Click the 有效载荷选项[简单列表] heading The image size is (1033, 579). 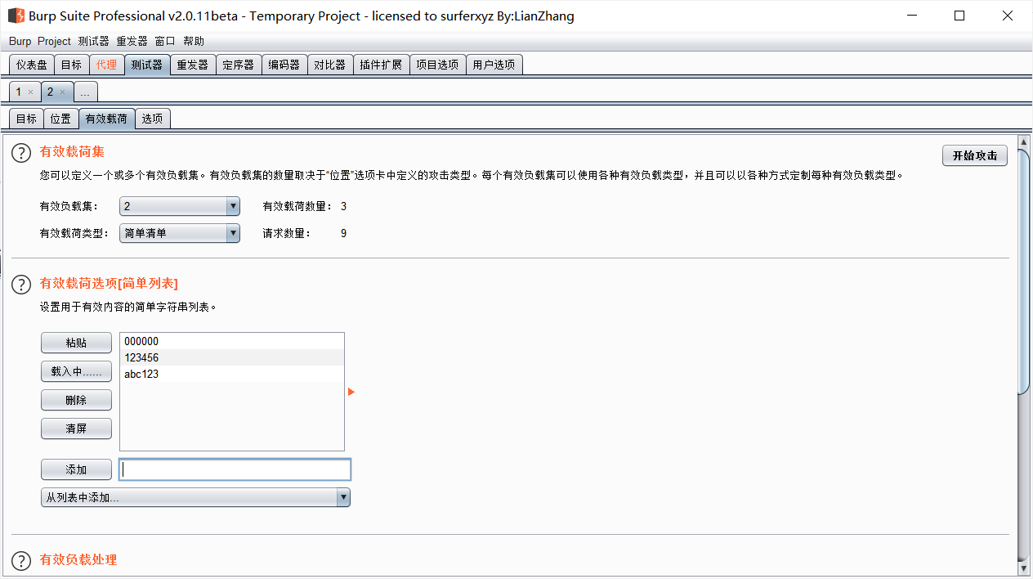[109, 283]
